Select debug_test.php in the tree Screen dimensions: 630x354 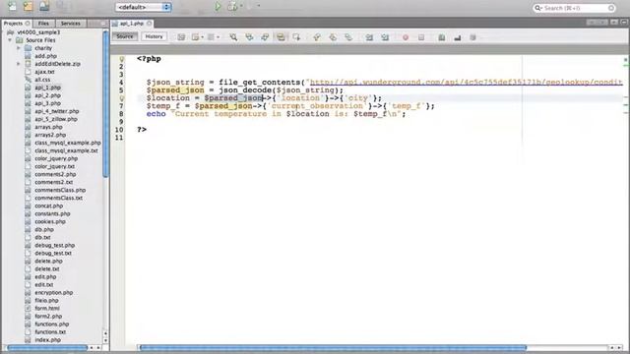(x=55, y=245)
